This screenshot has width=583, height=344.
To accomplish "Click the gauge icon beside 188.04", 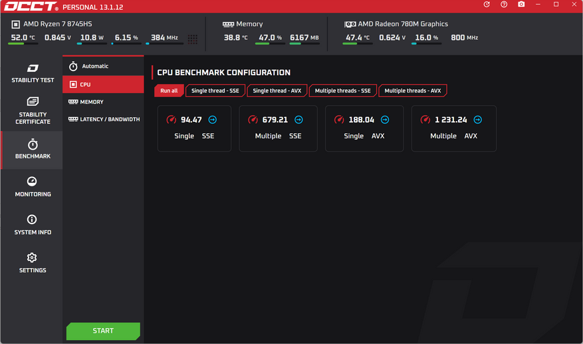I will click(339, 120).
